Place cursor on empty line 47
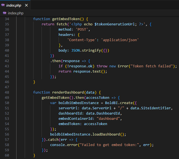Image resolution: width=179 pixels, height=159 pixels. coord(82,87)
